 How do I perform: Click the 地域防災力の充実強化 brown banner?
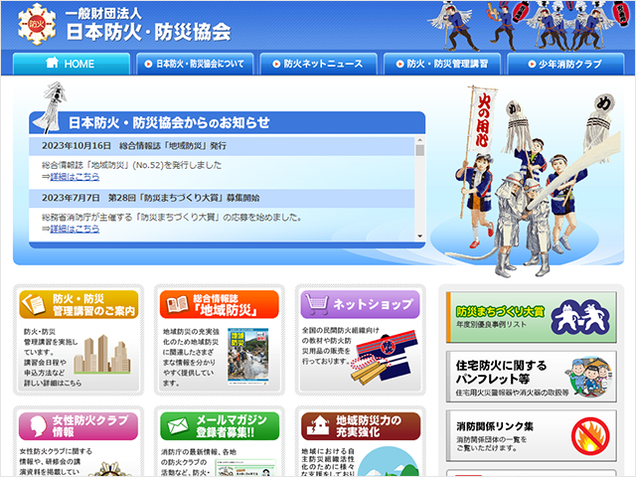[361, 426]
